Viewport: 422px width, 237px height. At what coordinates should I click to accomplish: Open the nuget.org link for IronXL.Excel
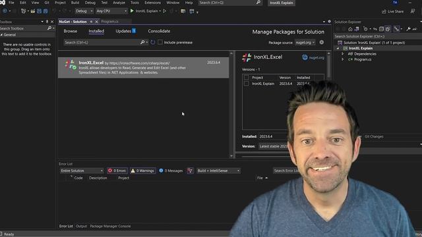(x=313, y=57)
